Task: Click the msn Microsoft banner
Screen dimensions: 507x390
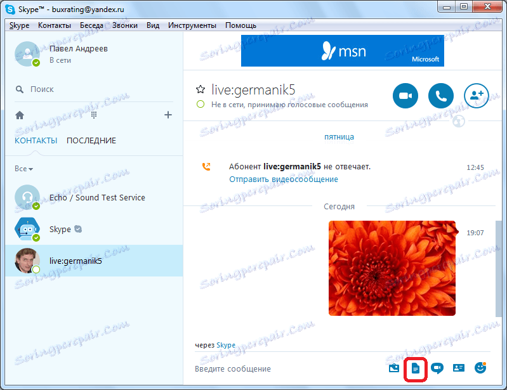Action: pyautogui.click(x=343, y=51)
